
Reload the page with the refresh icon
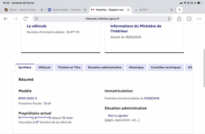[x=26, y=19]
